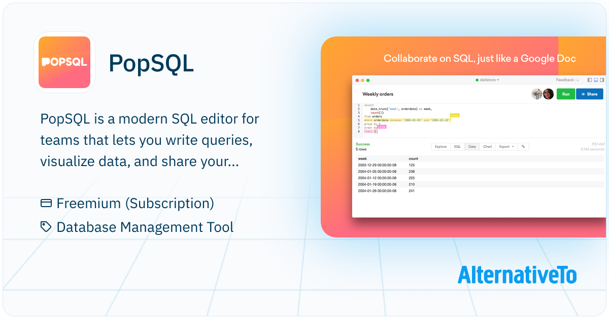The width and height of the screenshot is (609, 319).
Task: Click Dave's collaborator avatar
Action: pos(536,94)
